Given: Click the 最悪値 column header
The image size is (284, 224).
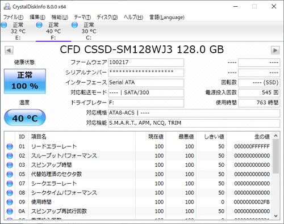Looking at the screenshot, I should click(181, 137).
